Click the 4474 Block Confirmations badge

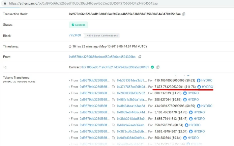(102, 36)
